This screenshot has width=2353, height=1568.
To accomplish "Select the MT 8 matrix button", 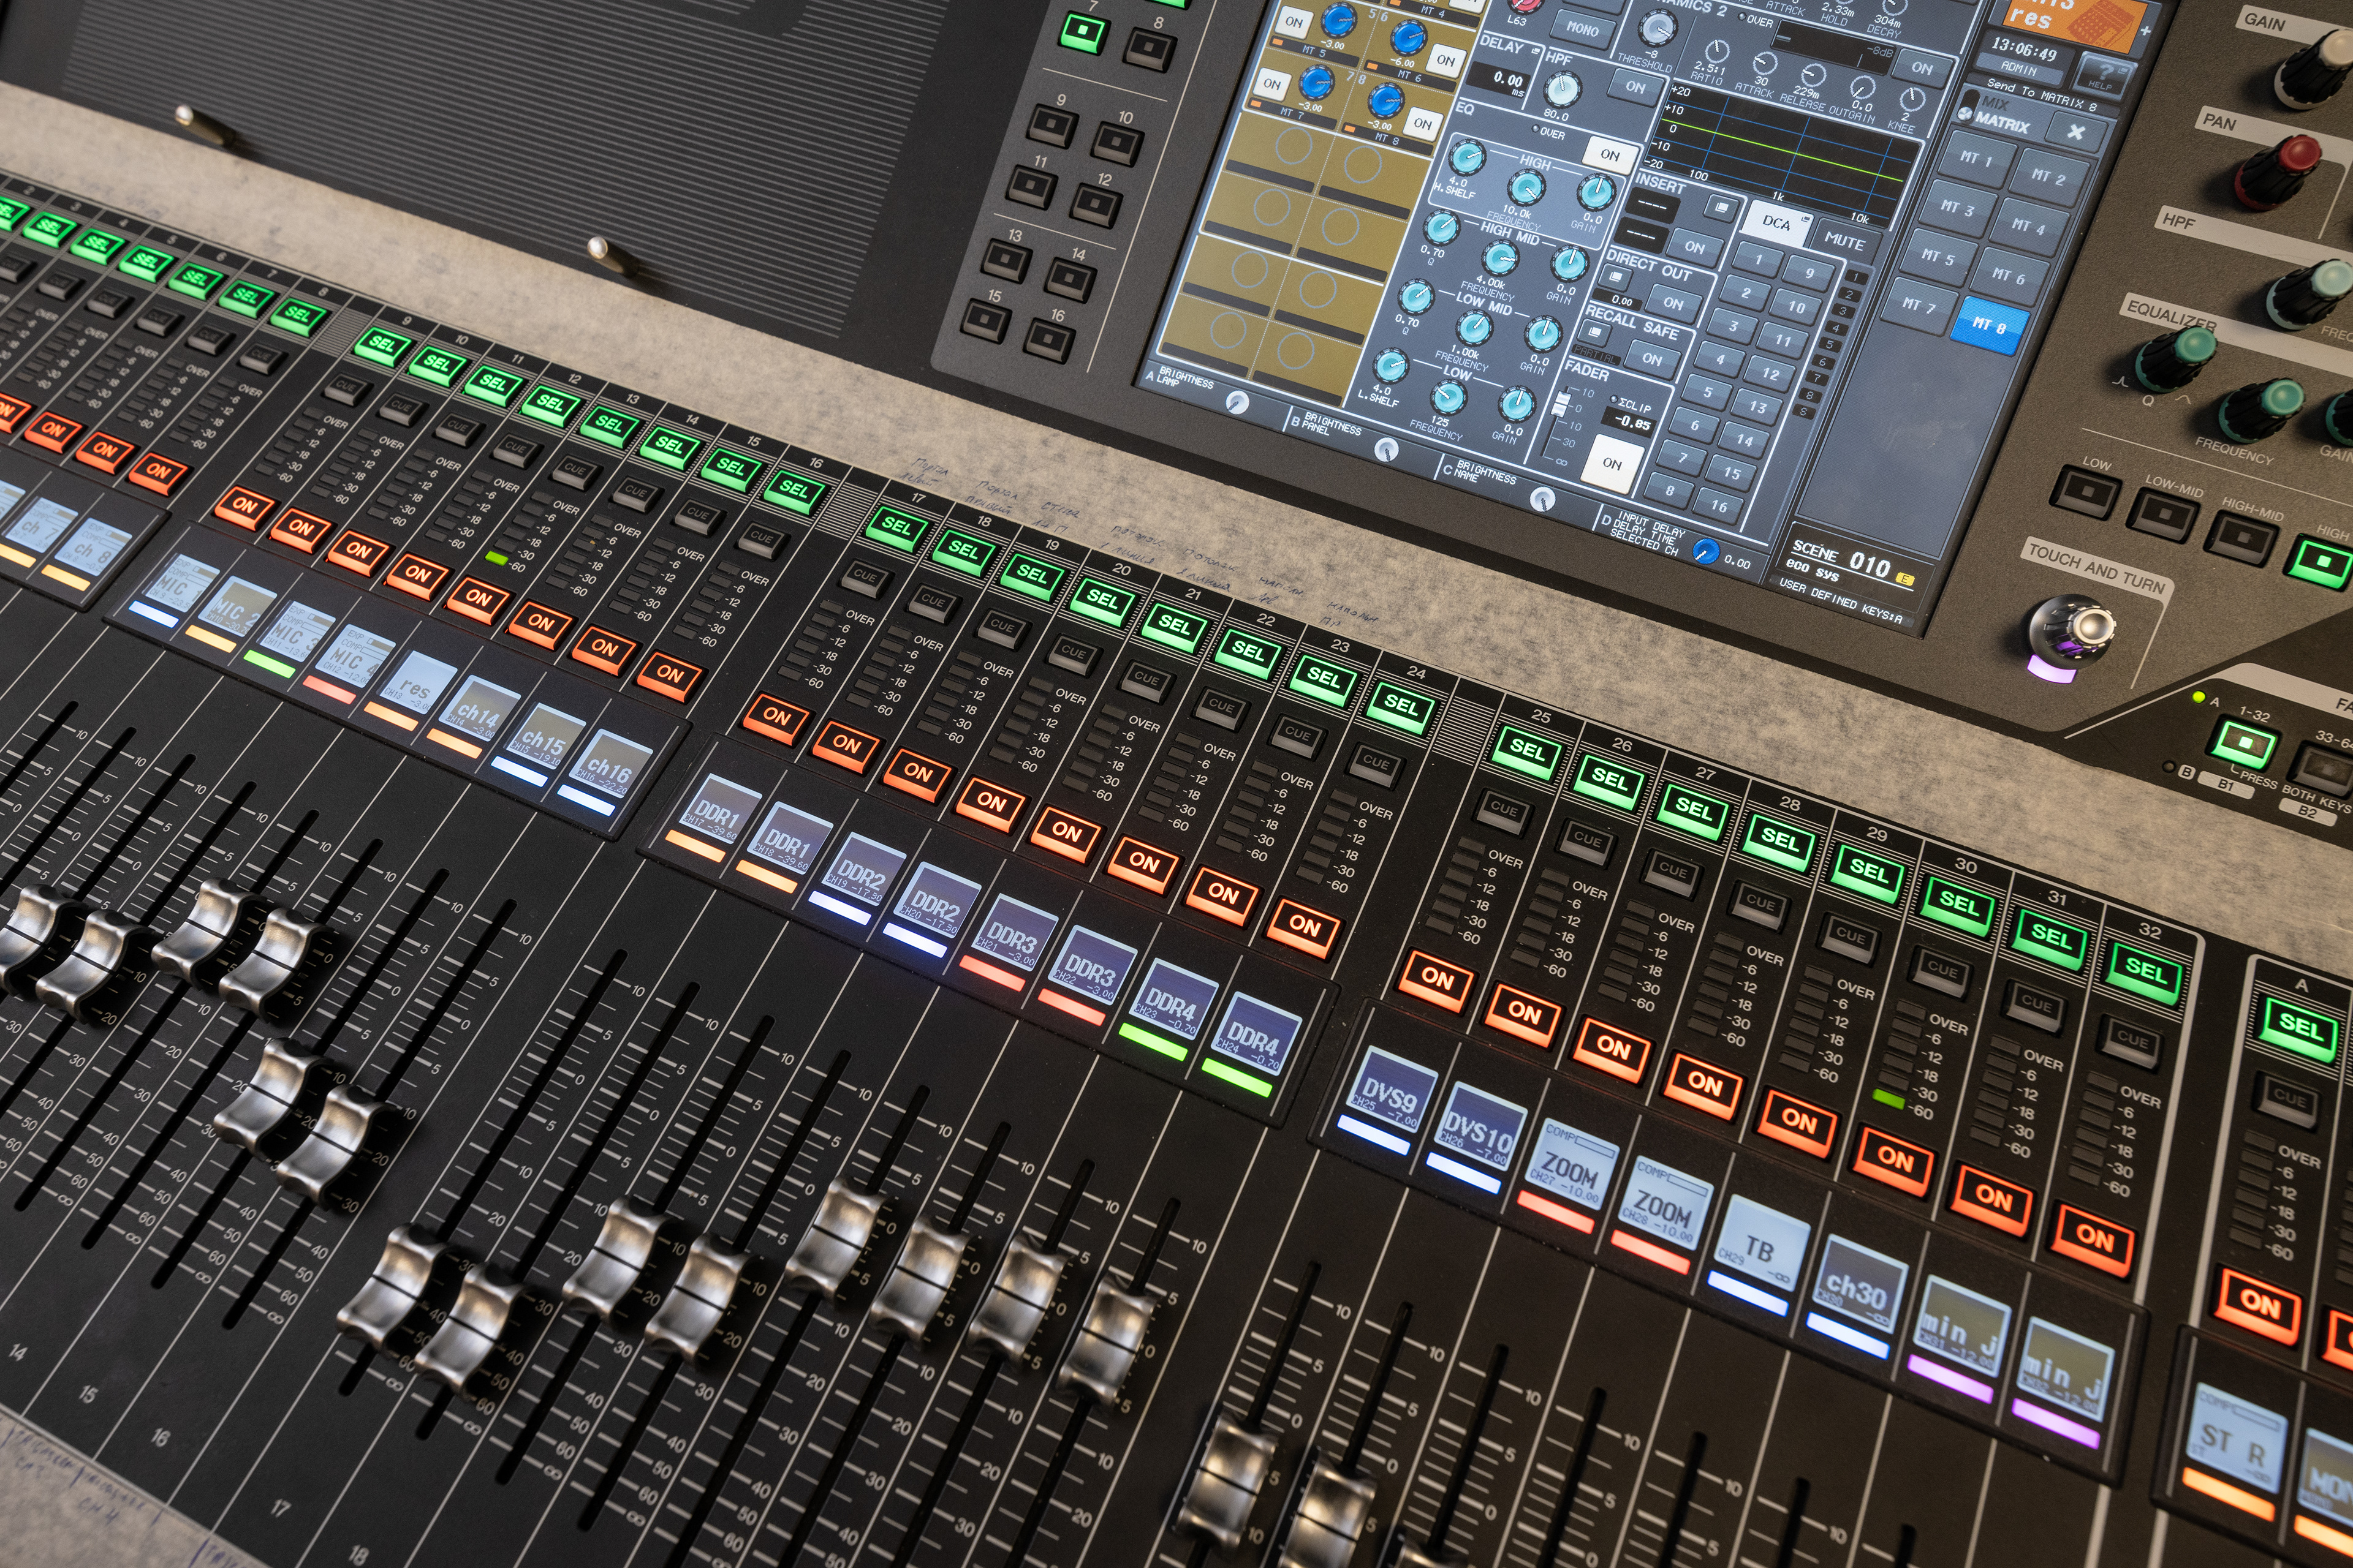I will tap(1988, 325).
